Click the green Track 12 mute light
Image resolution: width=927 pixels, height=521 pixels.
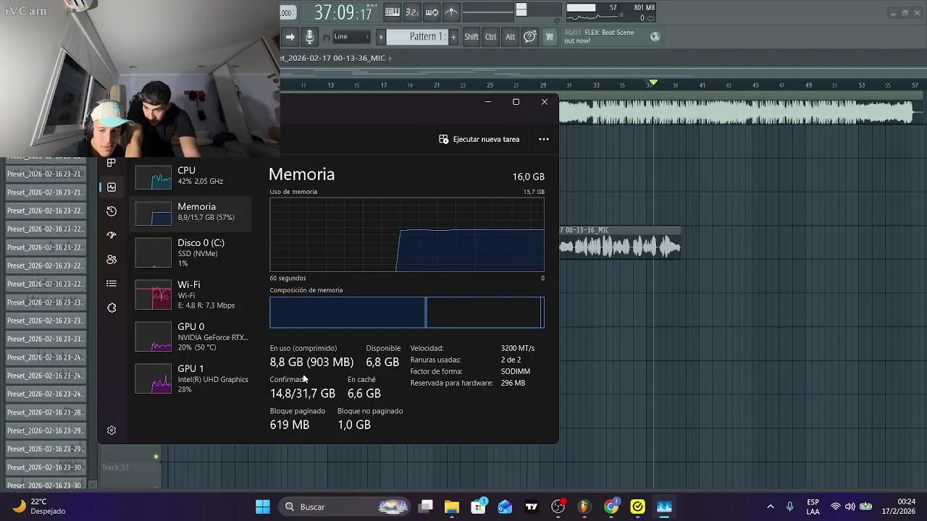(156, 457)
